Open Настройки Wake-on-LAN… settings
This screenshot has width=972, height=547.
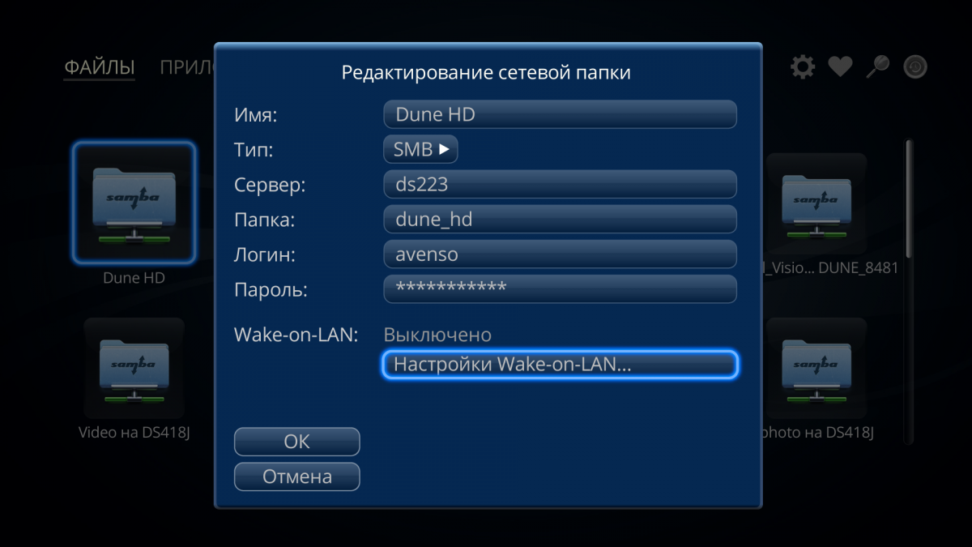pos(560,365)
